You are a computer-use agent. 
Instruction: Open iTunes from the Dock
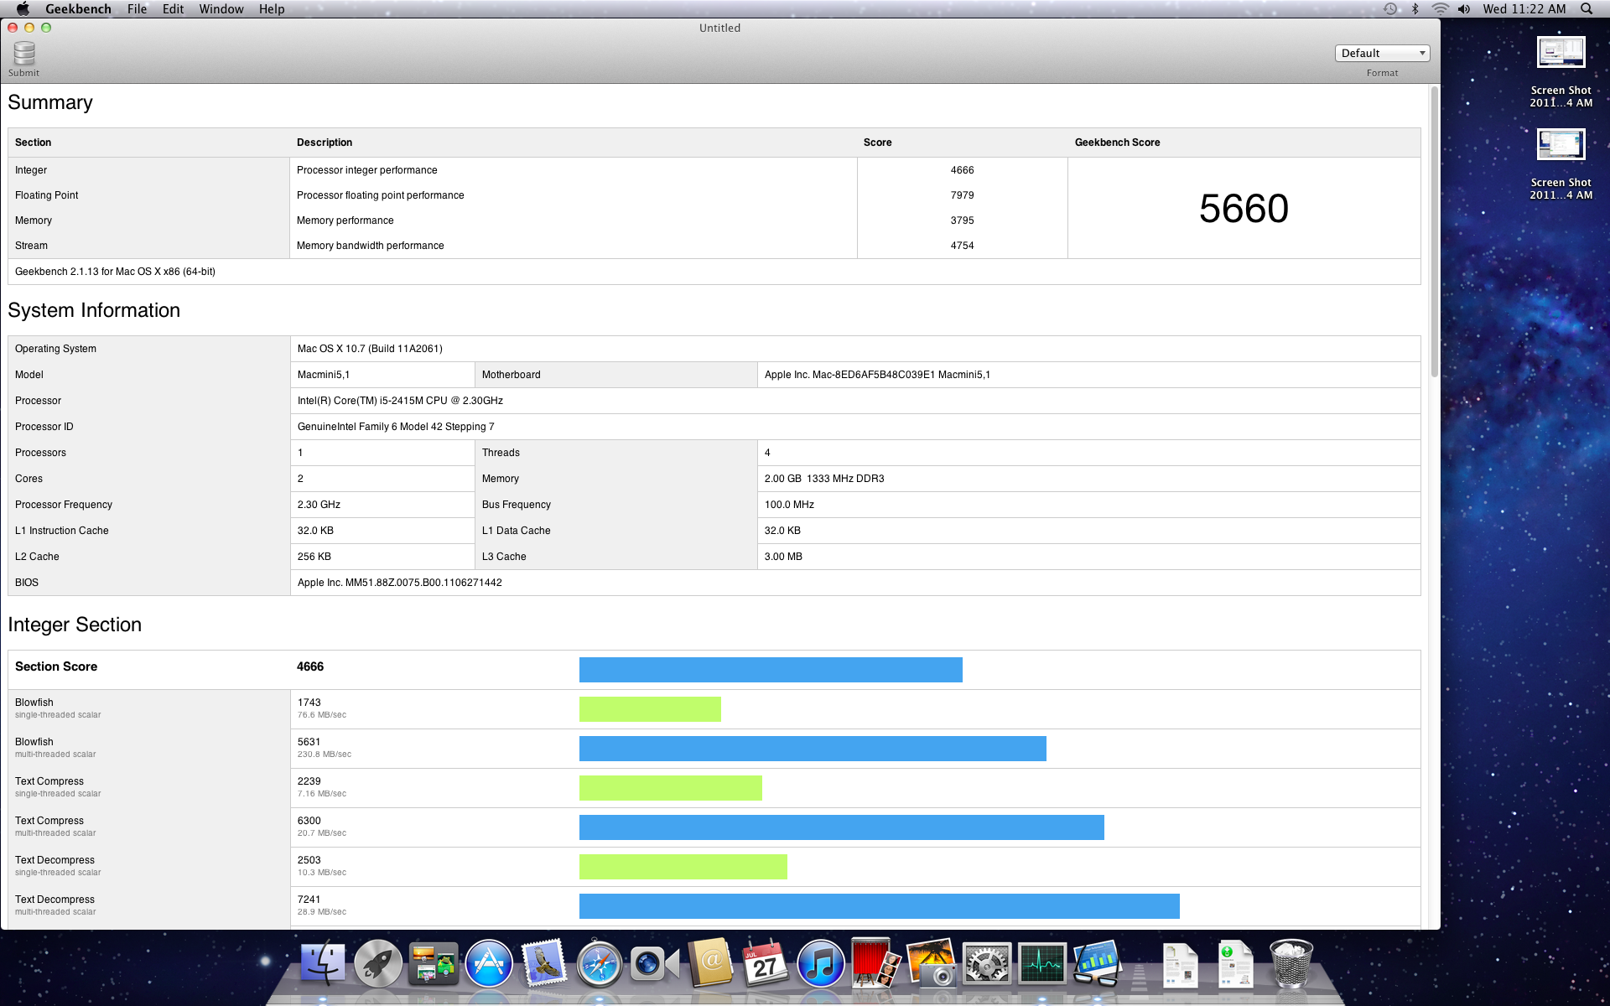point(820,964)
